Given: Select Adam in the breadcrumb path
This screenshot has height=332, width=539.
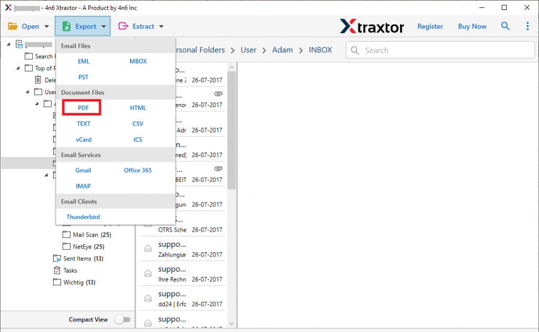Looking at the screenshot, I should pyautogui.click(x=282, y=50).
